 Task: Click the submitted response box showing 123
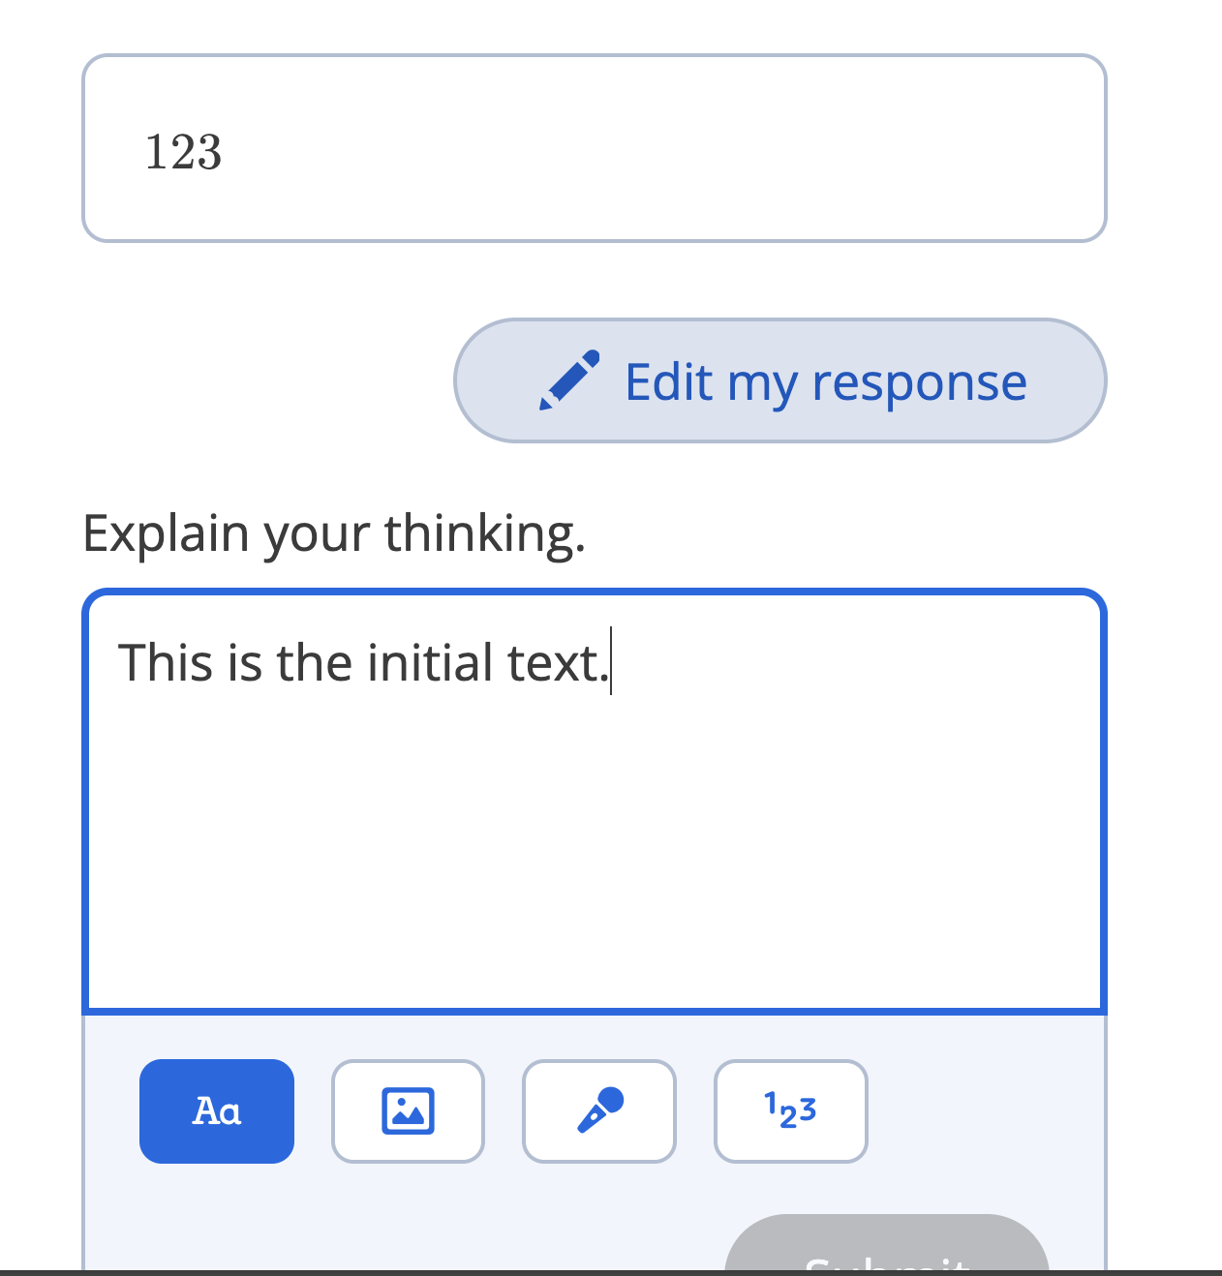594,148
